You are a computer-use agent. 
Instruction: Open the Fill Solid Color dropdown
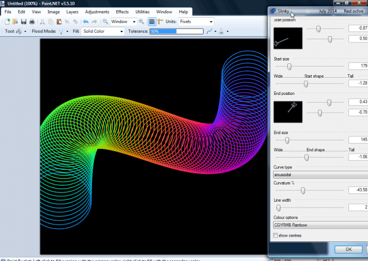pos(102,31)
